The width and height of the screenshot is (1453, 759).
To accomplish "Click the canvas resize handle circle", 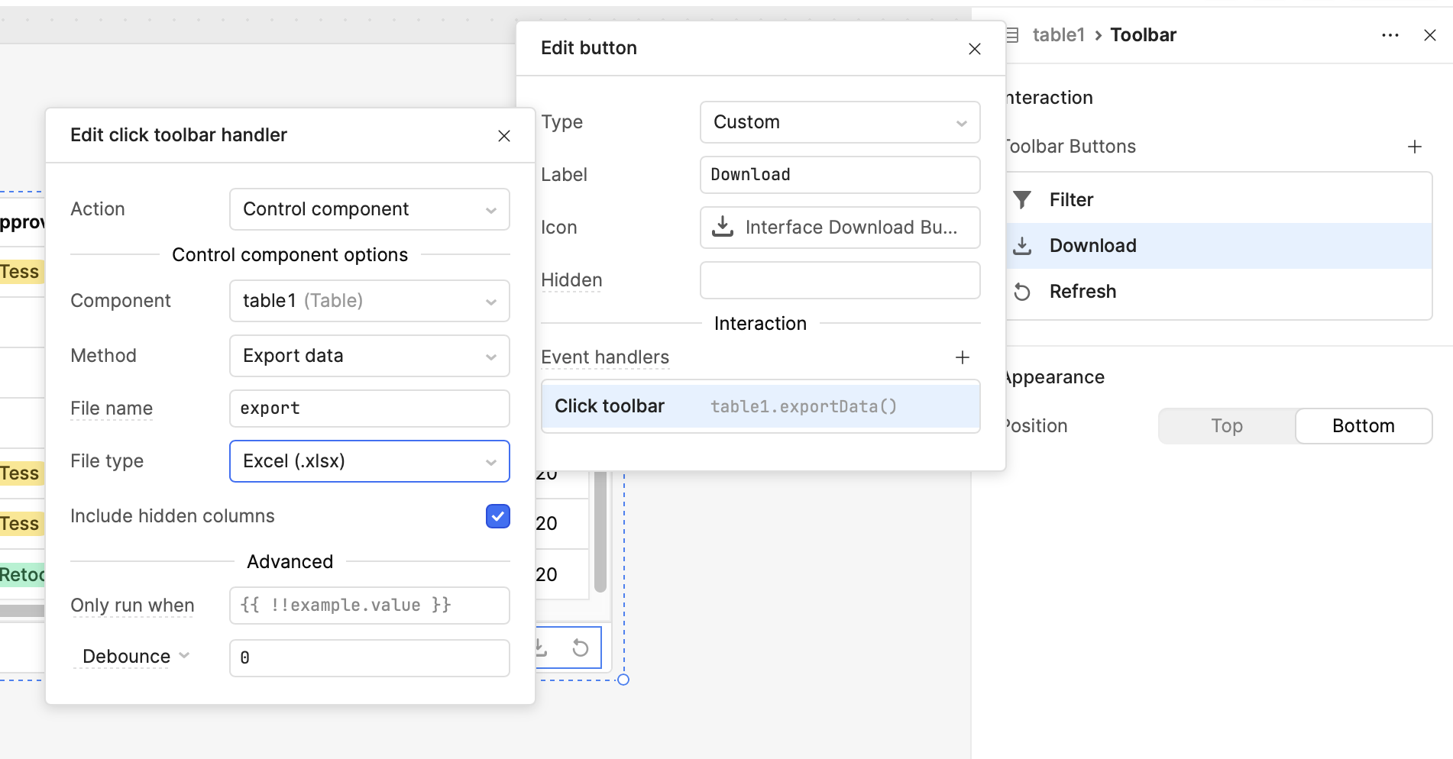I will [623, 680].
